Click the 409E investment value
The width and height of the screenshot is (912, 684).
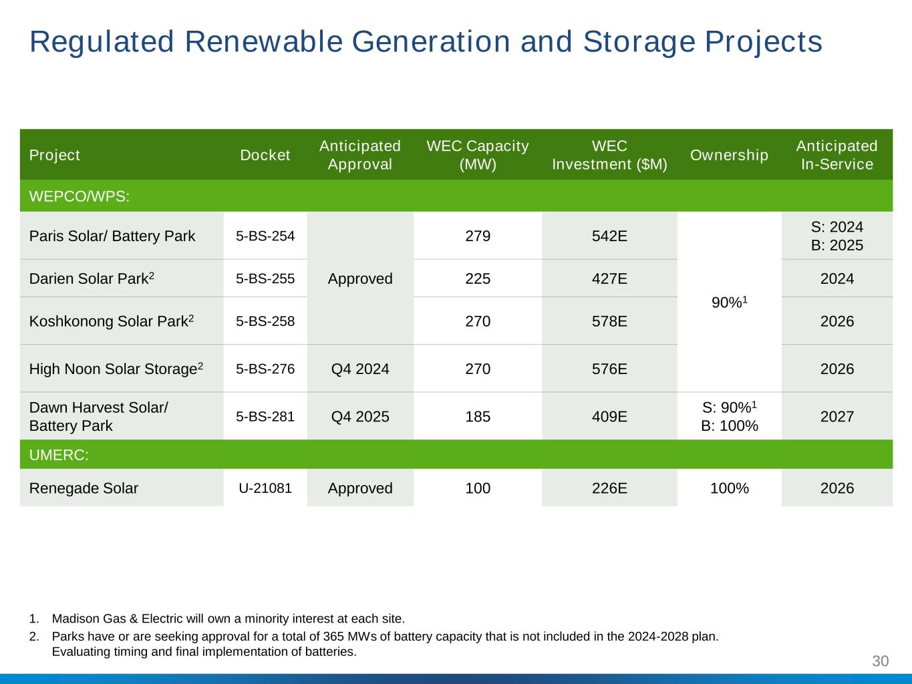(x=609, y=417)
